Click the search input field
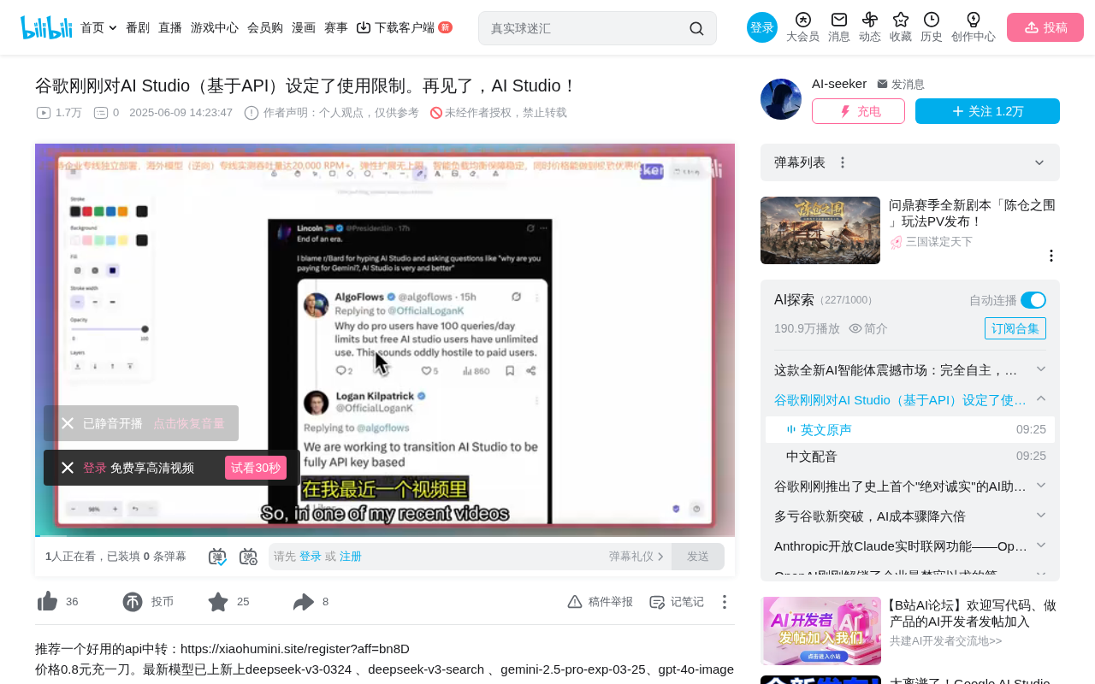 point(586,28)
